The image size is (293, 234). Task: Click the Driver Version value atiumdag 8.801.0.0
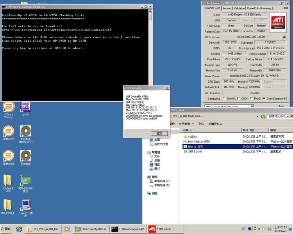click(254, 76)
